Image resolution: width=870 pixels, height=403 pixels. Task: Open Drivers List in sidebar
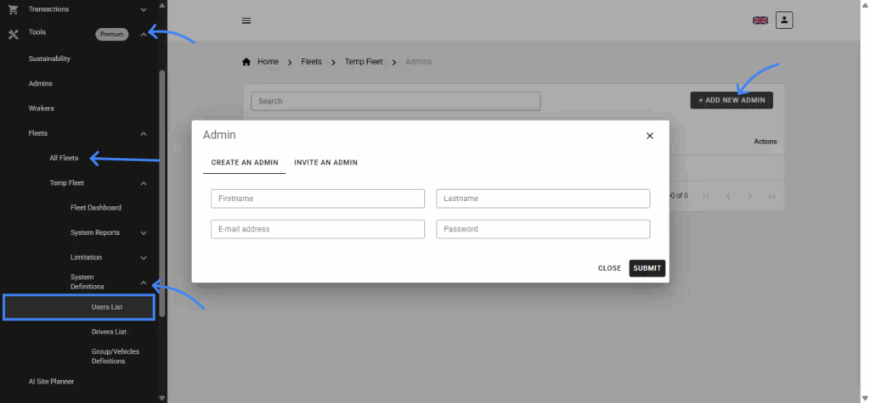pyautogui.click(x=109, y=332)
